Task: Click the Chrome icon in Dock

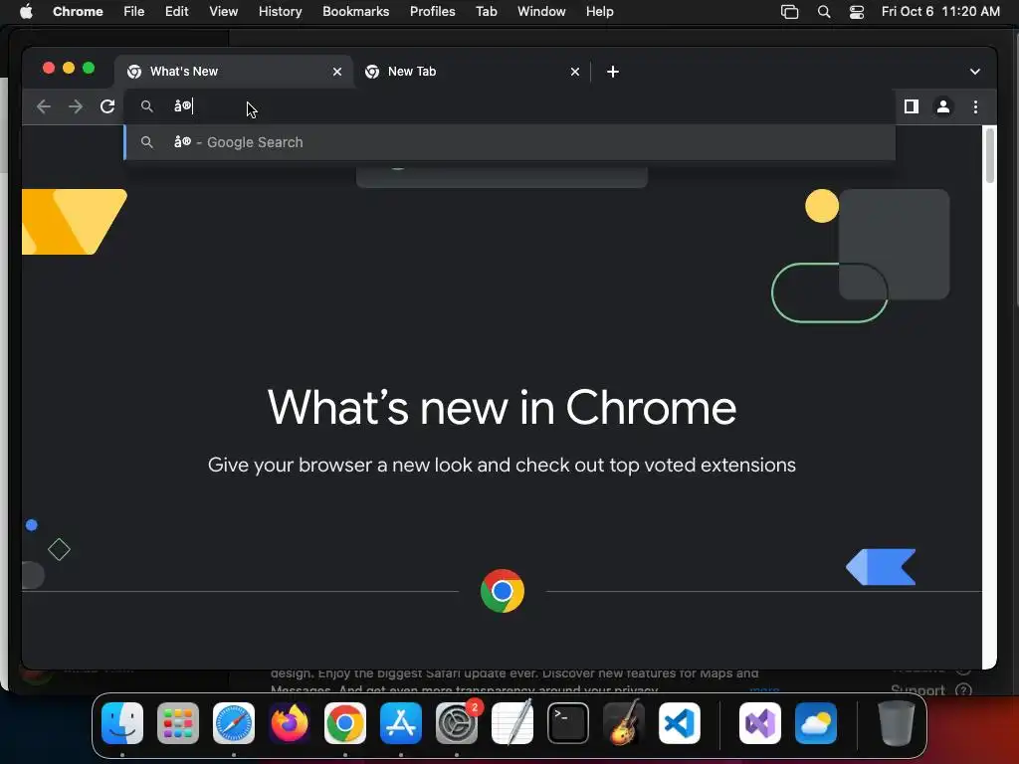Action: pos(345,723)
